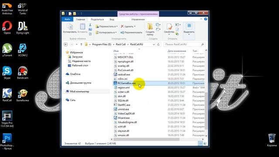The width and height of the screenshot is (279, 157).
Task: Sort by the Дата изменения column header
Action: click(177, 51)
